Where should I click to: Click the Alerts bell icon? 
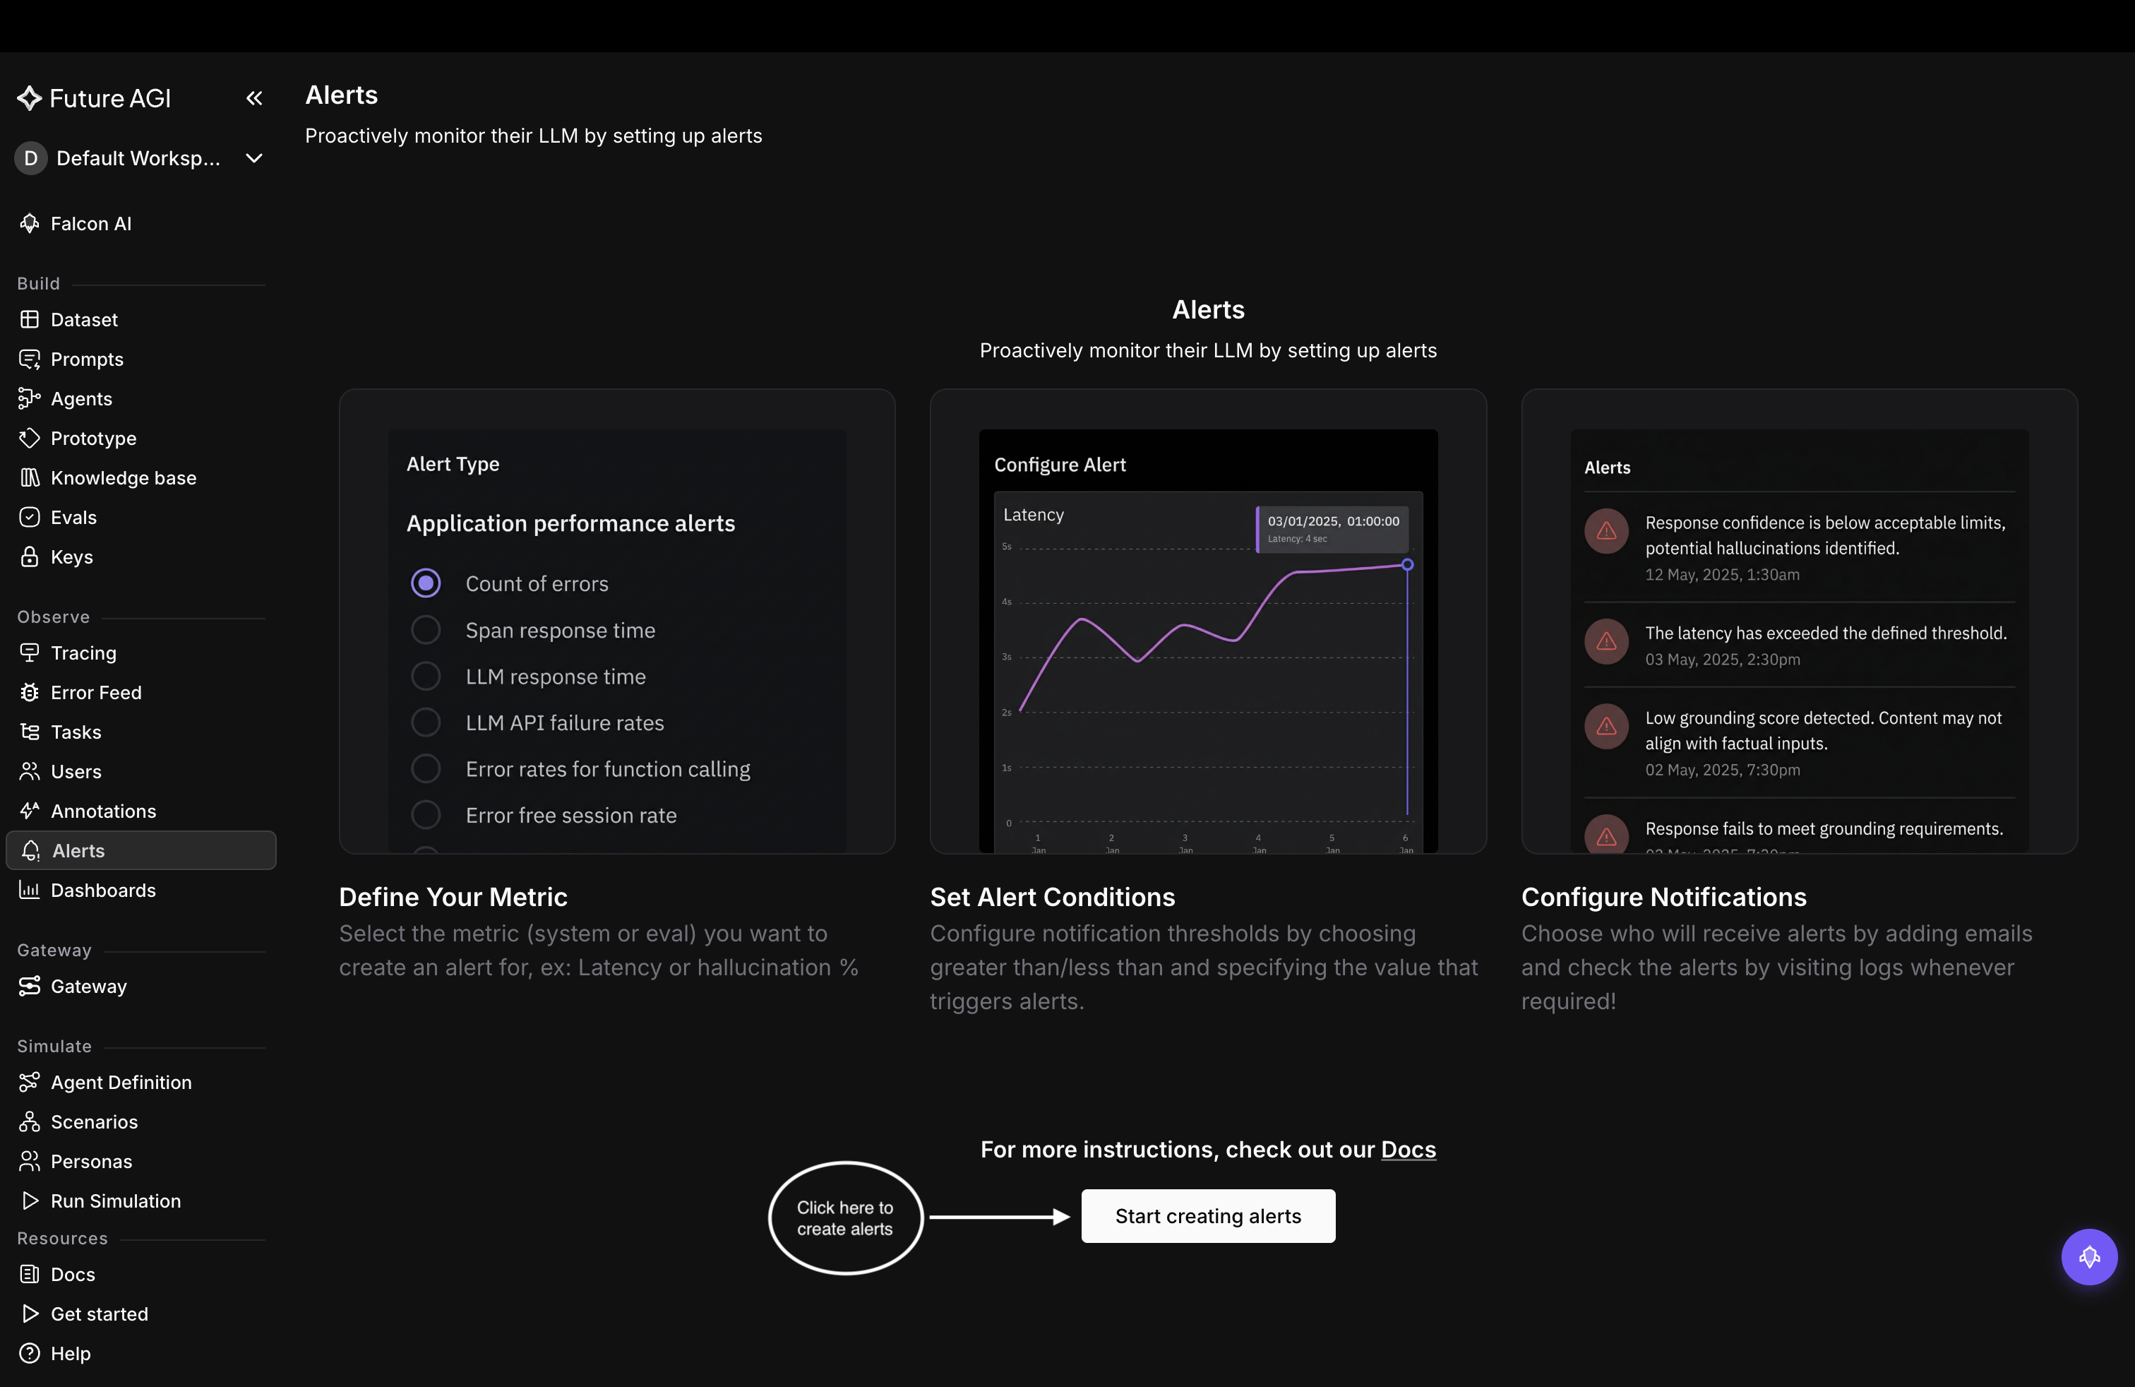(x=30, y=850)
